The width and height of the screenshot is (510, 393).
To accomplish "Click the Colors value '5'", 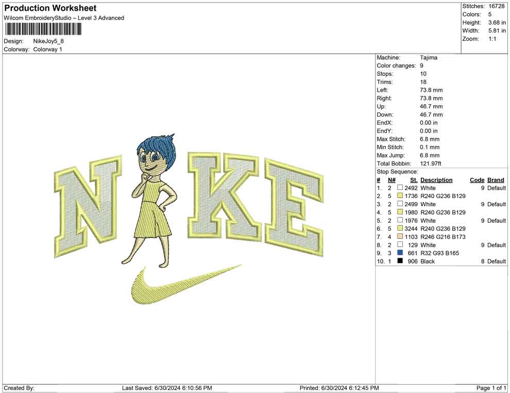I will click(x=490, y=14).
